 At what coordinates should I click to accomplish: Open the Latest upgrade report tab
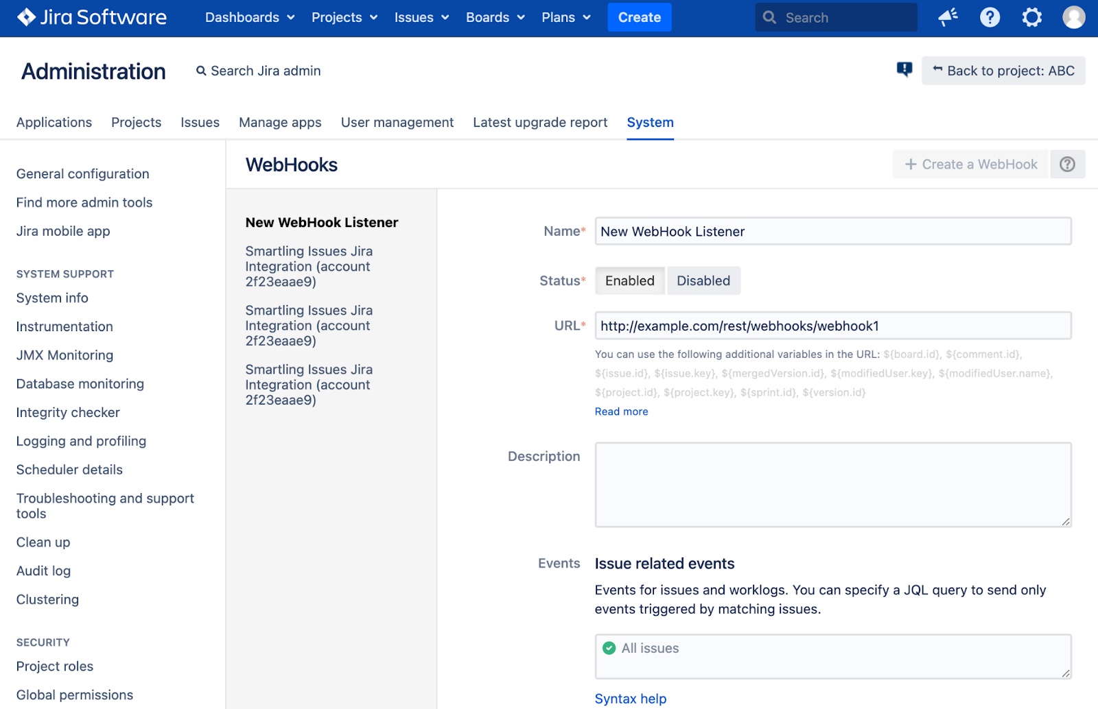540,123
